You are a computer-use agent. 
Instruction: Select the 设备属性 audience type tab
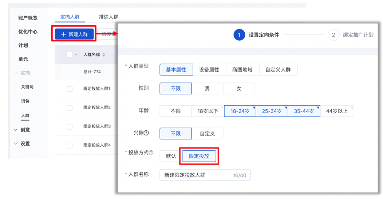click(209, 70)
